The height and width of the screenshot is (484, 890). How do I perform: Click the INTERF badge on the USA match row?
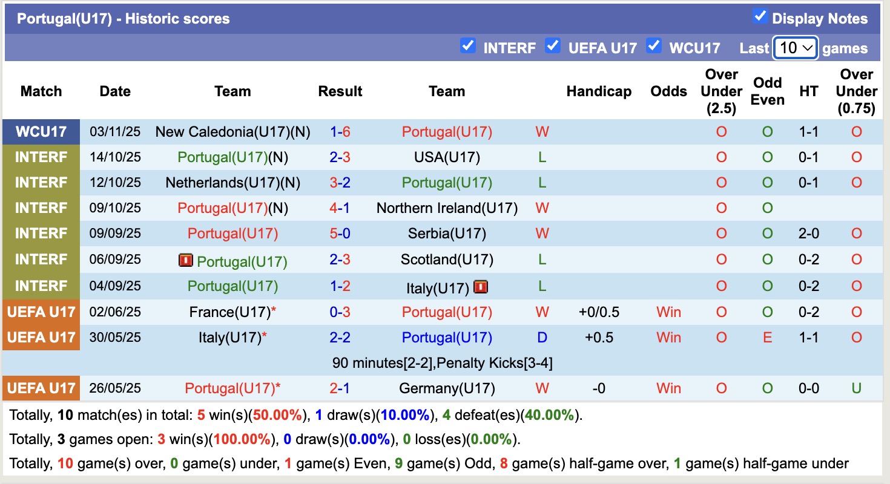coord(40,157)
